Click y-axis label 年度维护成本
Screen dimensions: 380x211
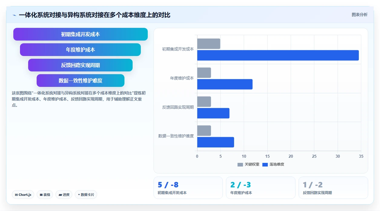[182, 78]
